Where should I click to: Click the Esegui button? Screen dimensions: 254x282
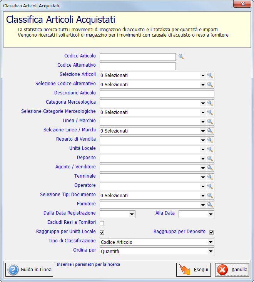coord(194,270)
